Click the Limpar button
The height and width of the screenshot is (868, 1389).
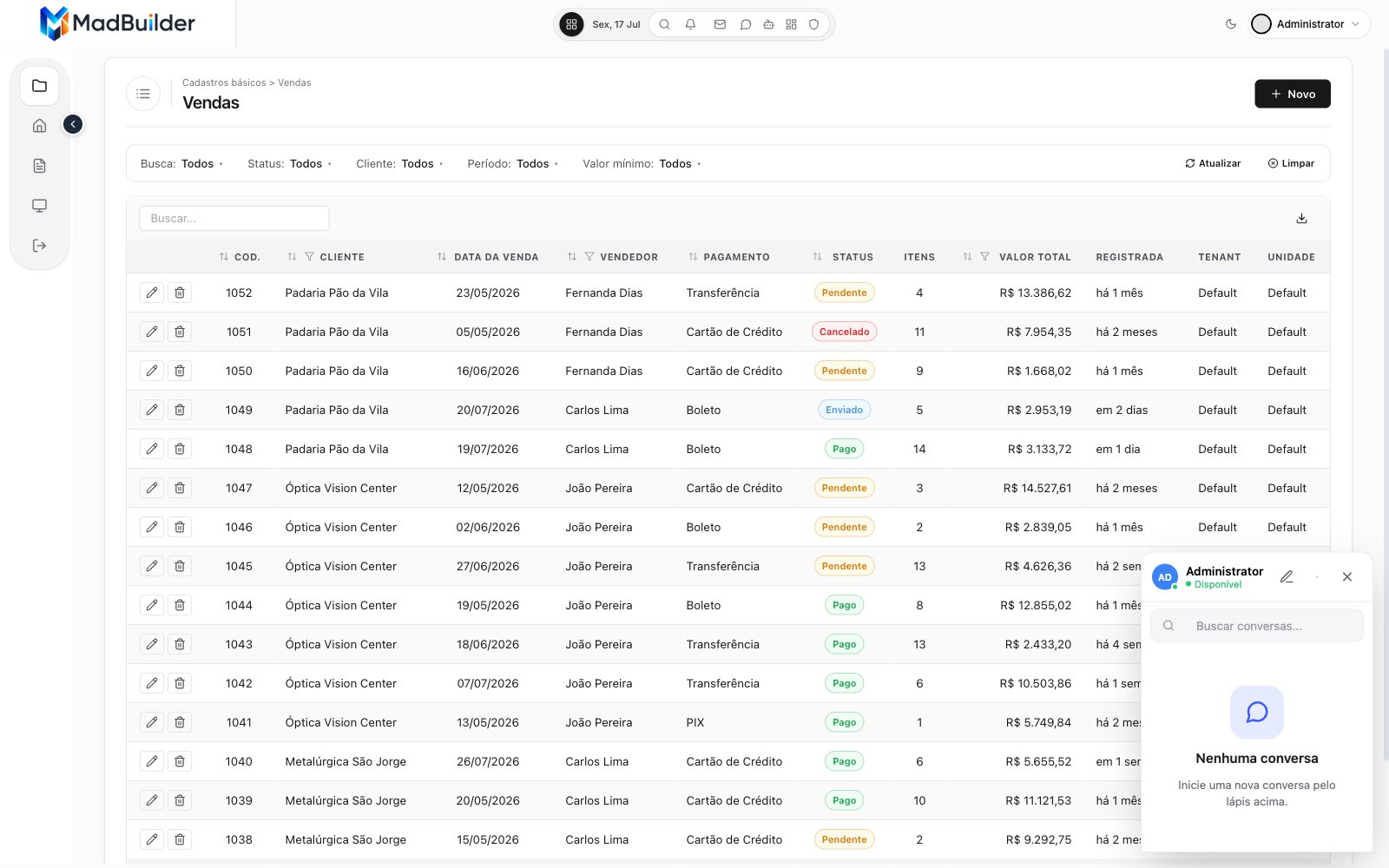pos(1291,163)
